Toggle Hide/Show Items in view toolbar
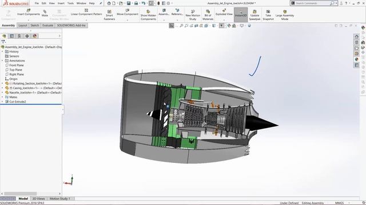 [x=221, y=26]
